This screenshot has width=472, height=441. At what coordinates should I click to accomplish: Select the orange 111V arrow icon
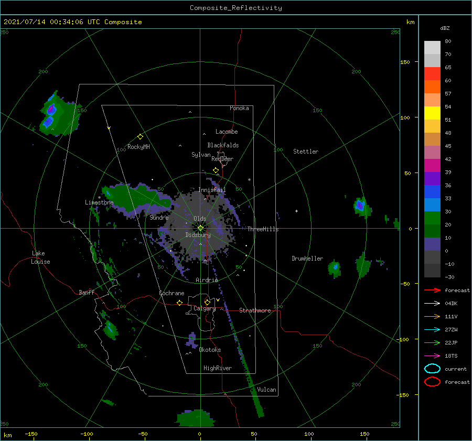coord(432,316)
